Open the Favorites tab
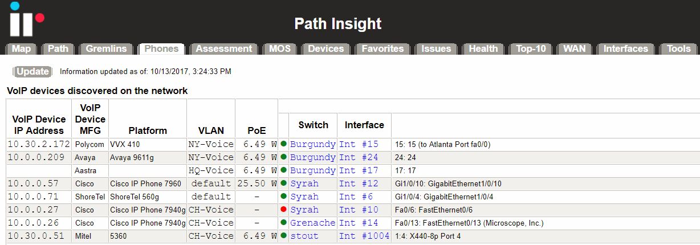 pyautogui.click(x=382, y=49)
